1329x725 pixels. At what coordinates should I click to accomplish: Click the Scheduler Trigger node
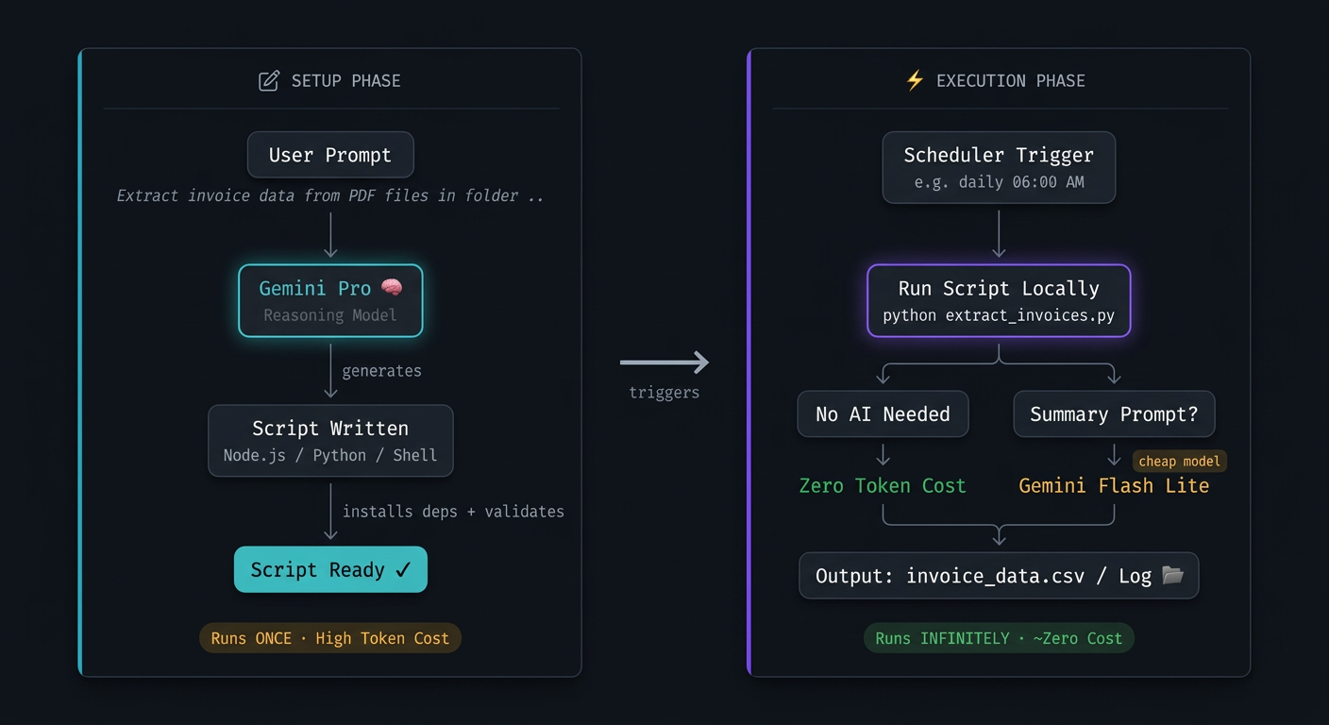point(999,167)
